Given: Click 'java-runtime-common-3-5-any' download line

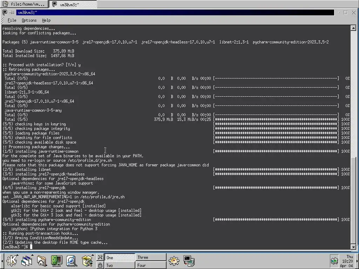Looking at the screenshot, I should coord(33,110).
